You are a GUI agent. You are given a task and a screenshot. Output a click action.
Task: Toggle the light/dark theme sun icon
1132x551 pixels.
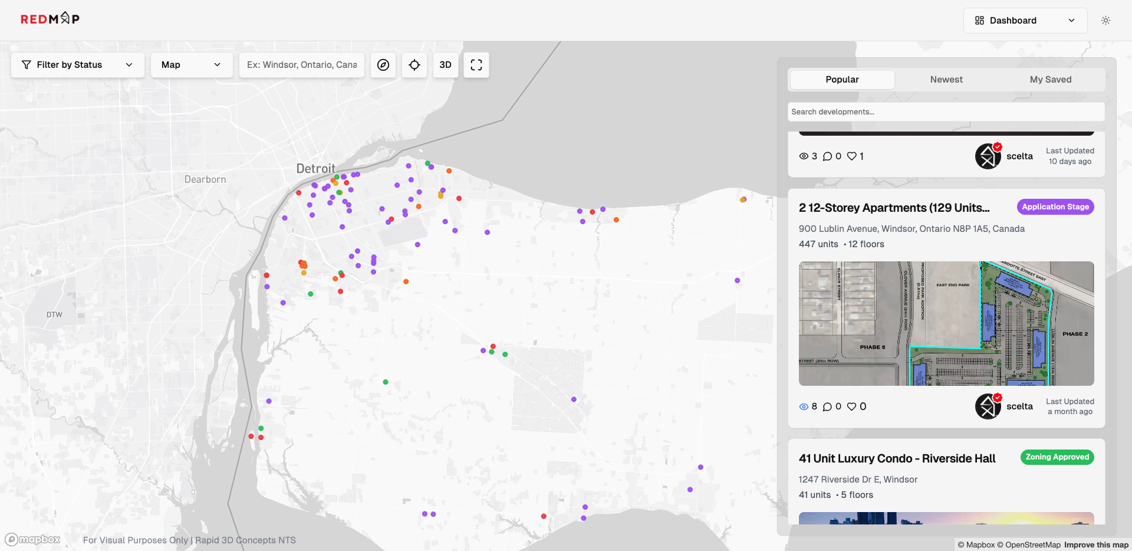1105,21
